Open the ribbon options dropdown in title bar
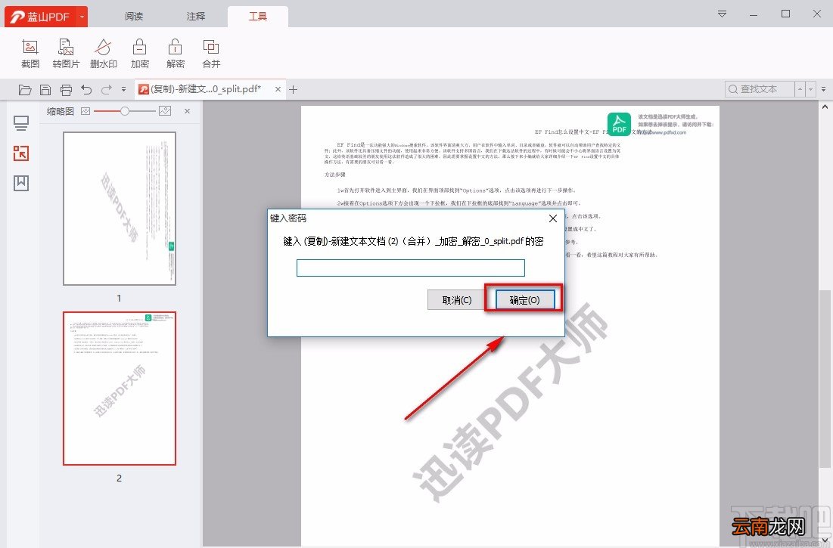 coord(722,14)
